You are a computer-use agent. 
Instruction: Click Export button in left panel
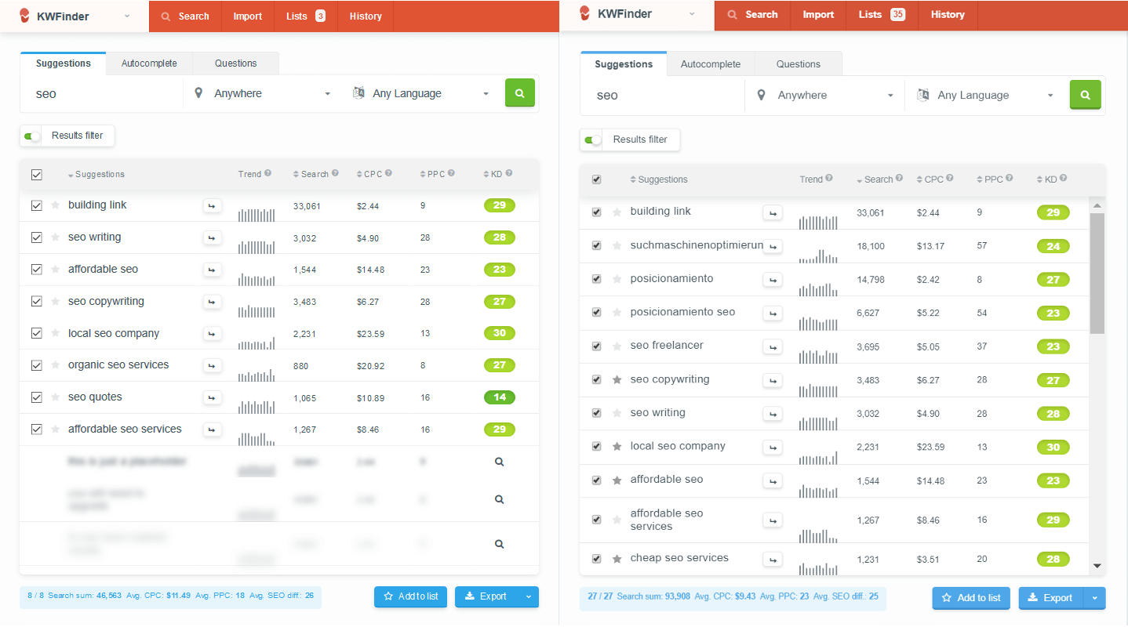pyautogui.click(x=486, y=596)
